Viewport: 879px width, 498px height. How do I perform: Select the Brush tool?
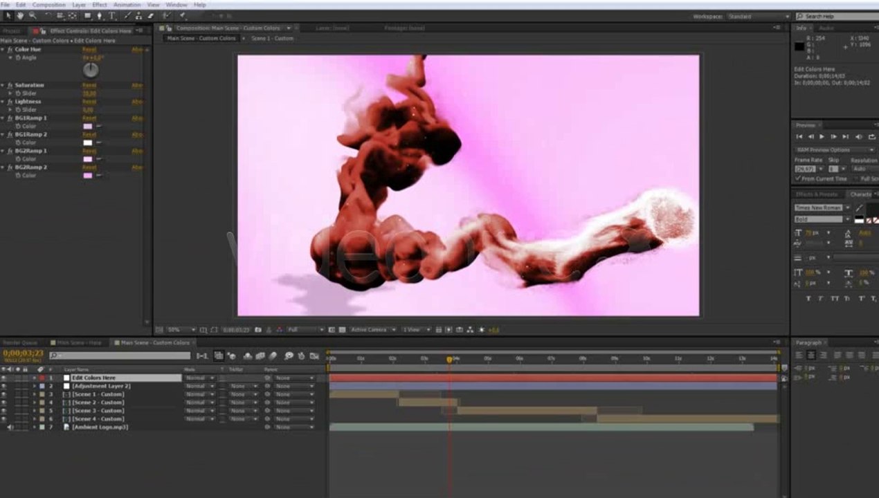click(128, 15)
